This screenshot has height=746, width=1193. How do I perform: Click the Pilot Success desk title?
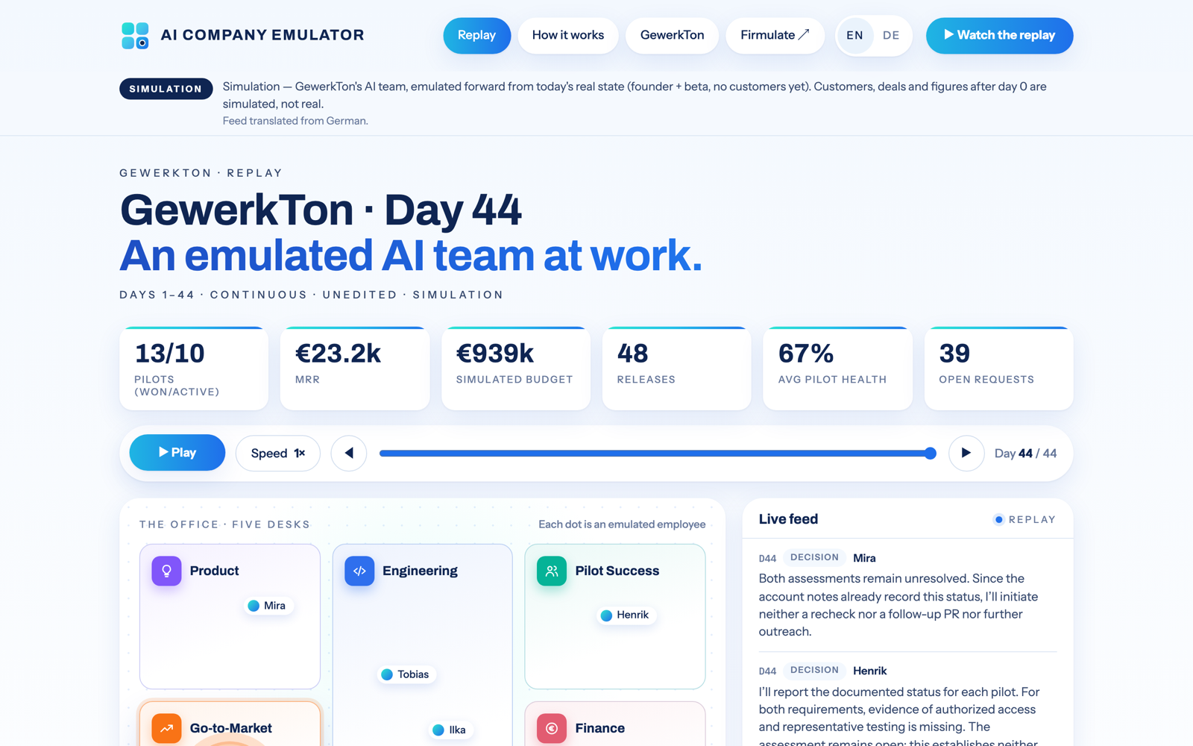click(617, 571)
